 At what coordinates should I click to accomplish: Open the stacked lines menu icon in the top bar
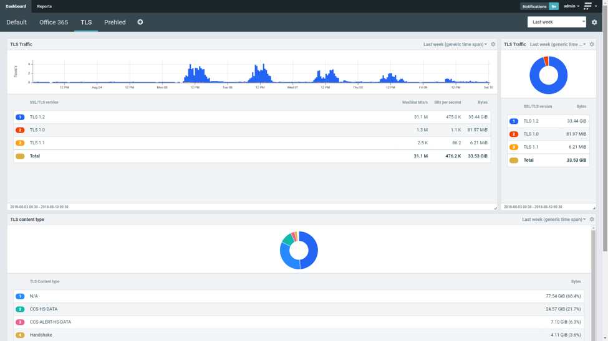coord(588,6)
